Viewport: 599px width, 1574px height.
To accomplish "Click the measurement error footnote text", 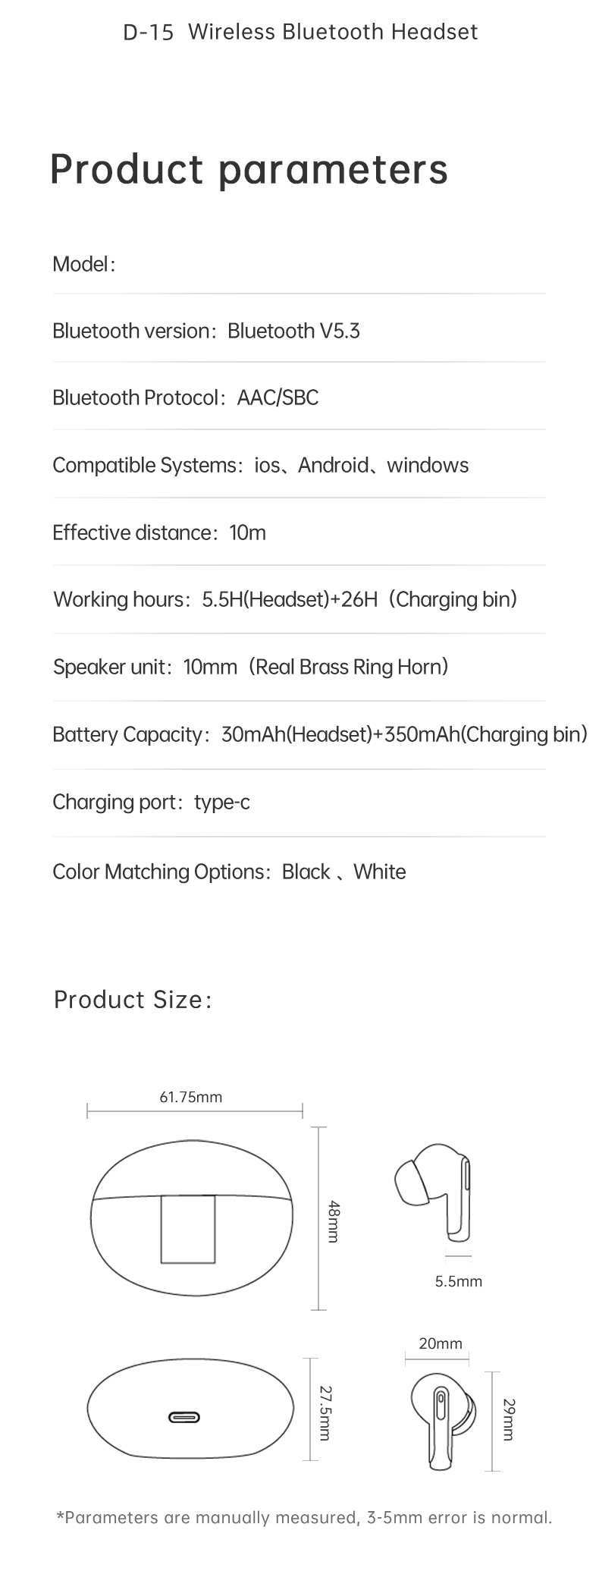I will click(305, 1517).
